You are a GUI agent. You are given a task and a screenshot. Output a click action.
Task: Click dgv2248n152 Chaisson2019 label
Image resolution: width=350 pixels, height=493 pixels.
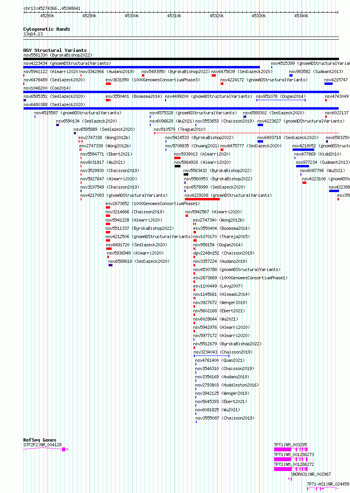224,253
